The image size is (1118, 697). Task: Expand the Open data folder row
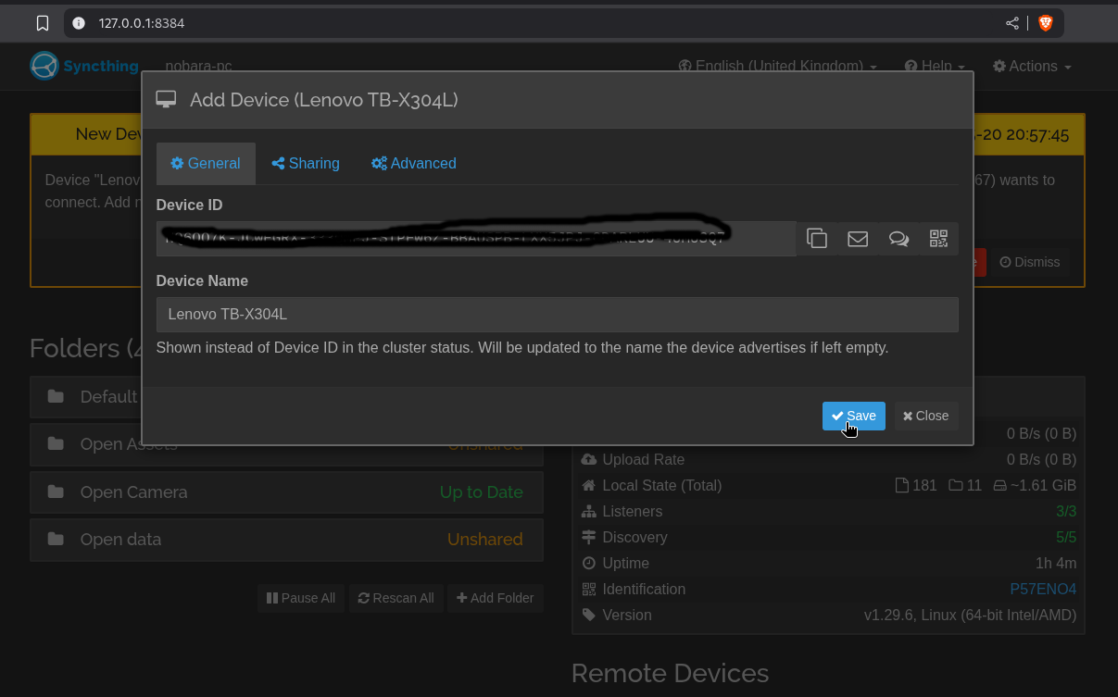click(286, 540)
